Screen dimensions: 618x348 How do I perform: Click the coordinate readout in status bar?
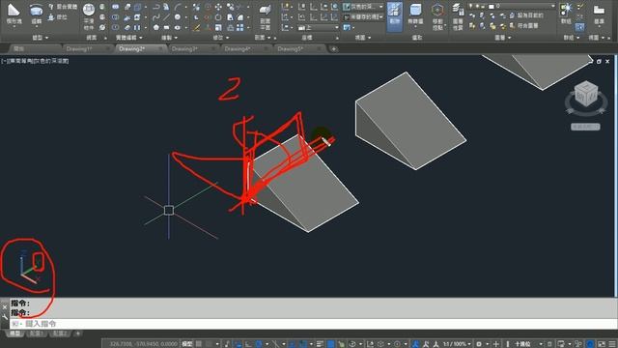[x=144, y=344]
